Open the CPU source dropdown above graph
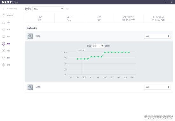This screenshot has width=175, height=121. (98, 46)
